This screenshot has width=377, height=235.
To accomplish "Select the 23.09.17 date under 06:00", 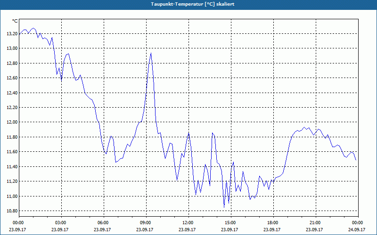I will [x=102, y=229].
